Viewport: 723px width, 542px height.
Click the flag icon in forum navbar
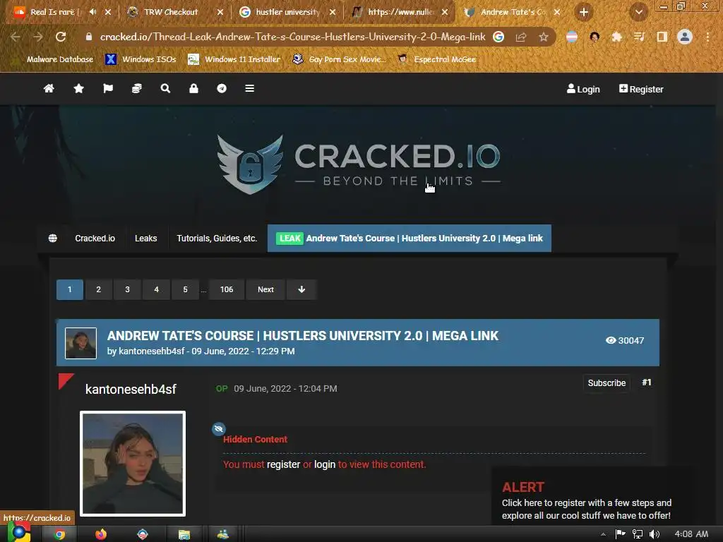point(108,88)
